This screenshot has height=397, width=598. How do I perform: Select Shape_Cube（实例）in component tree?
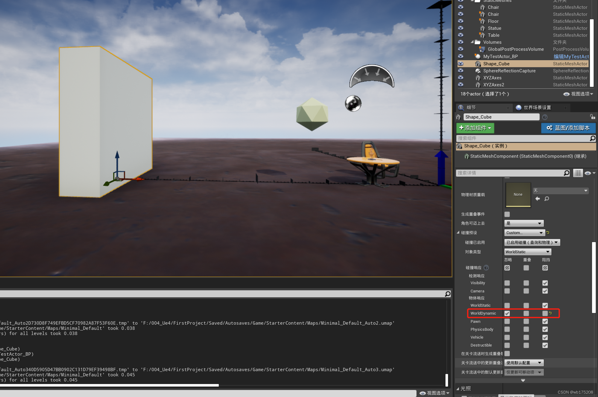click(526, 146)
